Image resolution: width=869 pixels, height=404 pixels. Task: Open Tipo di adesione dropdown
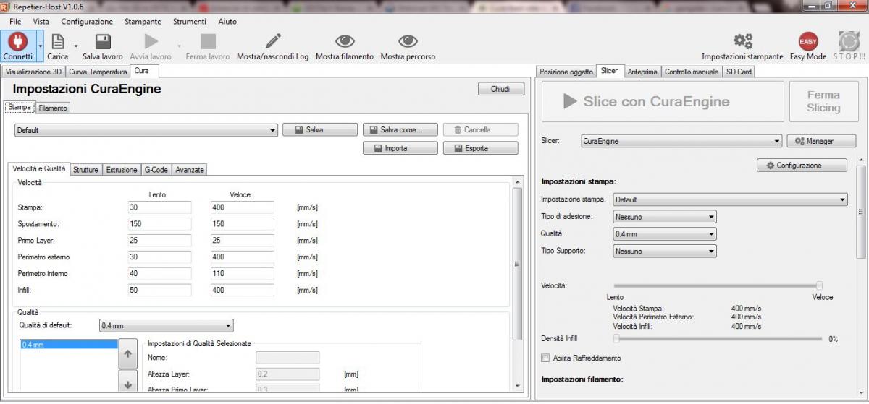point(665,217)
